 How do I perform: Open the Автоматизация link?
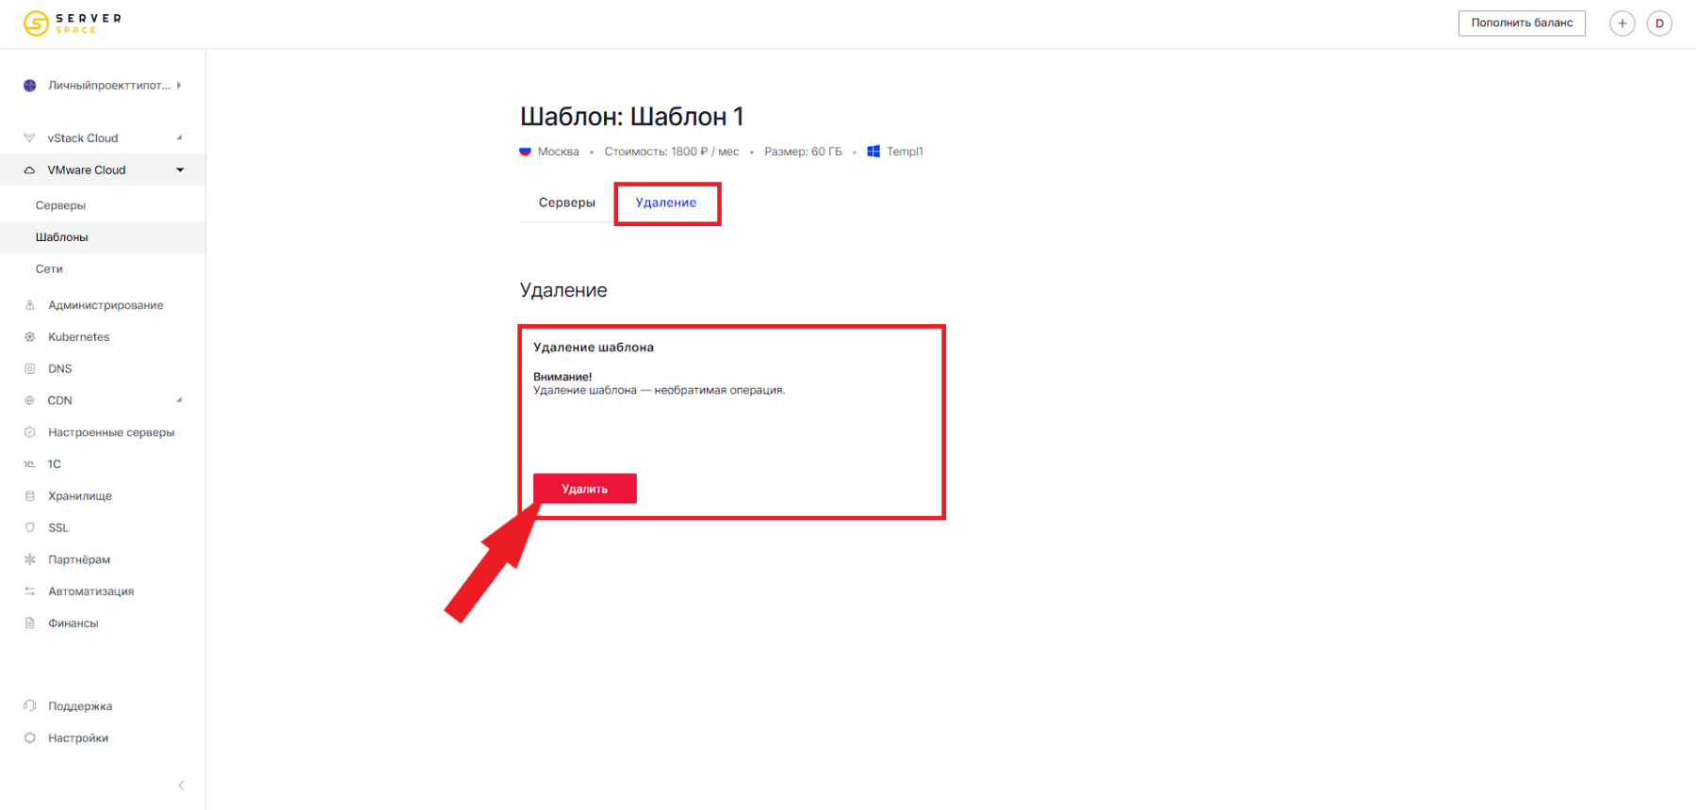pyautogui.click(x=91, y=591)
